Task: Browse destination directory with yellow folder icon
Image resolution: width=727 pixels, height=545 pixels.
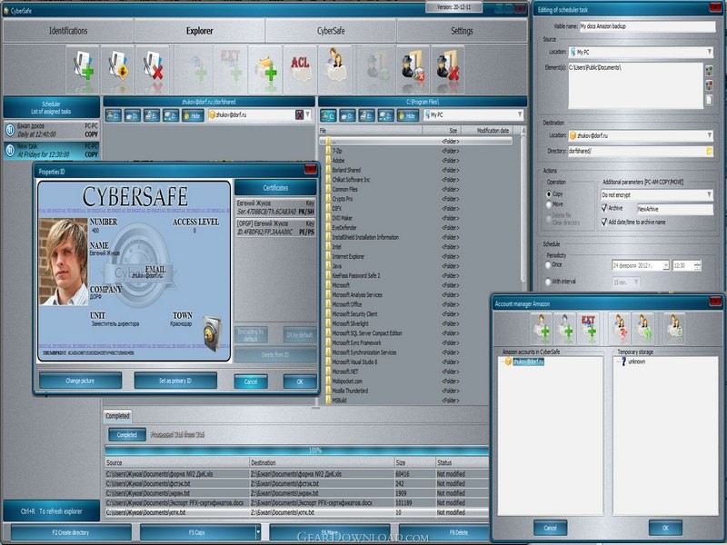Action: tap(709, 151)
